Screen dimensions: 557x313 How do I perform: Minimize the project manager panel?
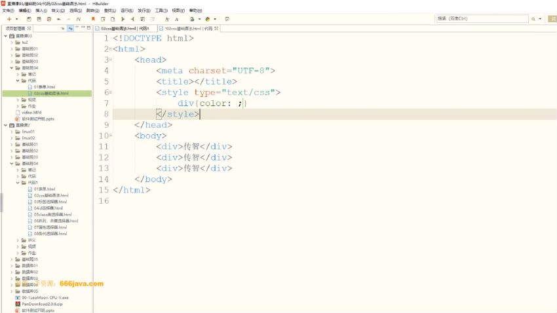(x=83, y=28)
